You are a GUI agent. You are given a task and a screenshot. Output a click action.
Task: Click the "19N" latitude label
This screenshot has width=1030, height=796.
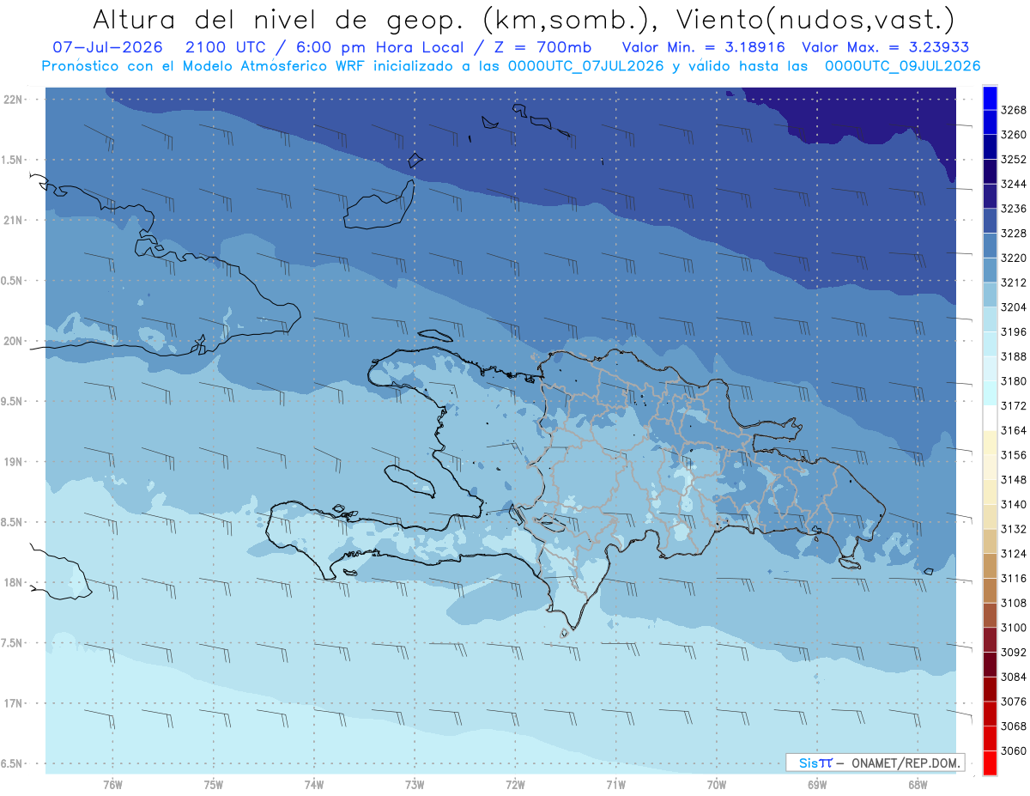coord(14,462)
